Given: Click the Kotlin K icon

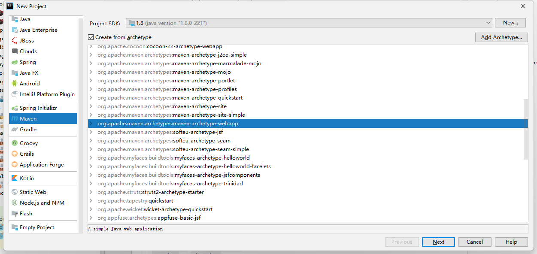Looking at the screenshot, I should (x=15, y=178).
